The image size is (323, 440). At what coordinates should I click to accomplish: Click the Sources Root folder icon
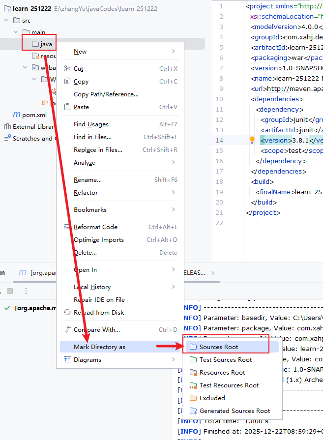[x=193, y=347]
